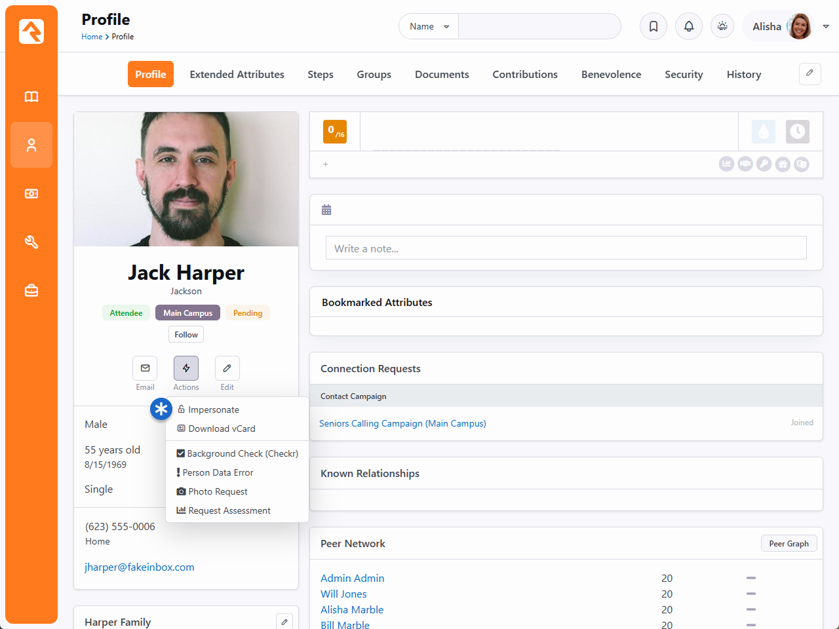Toggle Follow for Jack Harper
839x629 pixels.
point(186,335)
